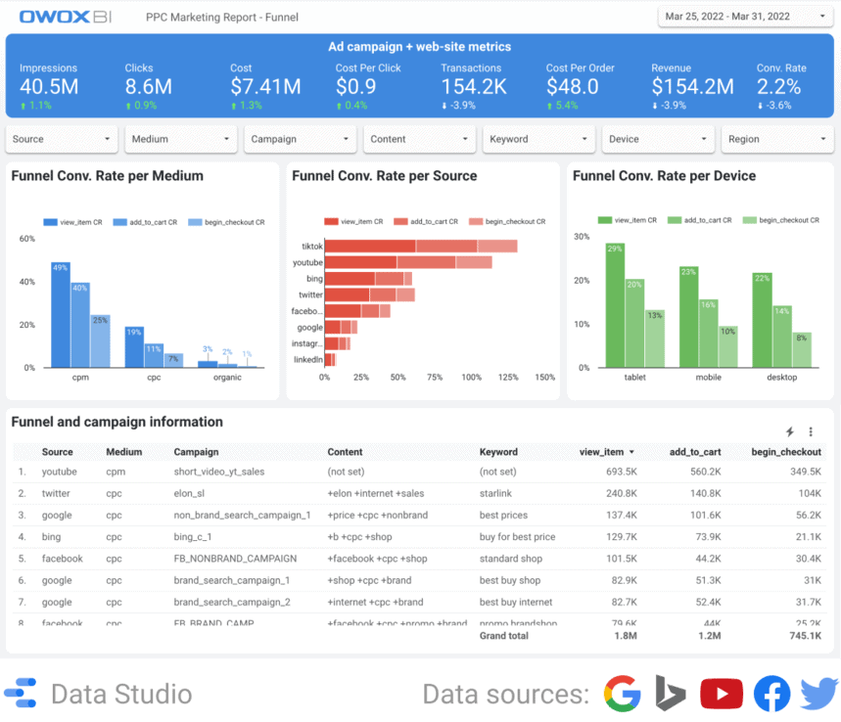Click the lightning bolt quick-action icon
The height and width of the screenshot is (722, 841).
pos(790,431)
